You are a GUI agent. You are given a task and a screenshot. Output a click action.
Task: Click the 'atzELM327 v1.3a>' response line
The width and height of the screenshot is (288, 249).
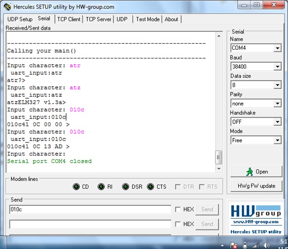36,102
